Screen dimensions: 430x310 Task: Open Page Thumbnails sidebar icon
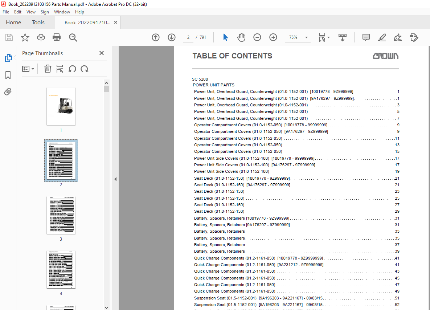(8, 58)
